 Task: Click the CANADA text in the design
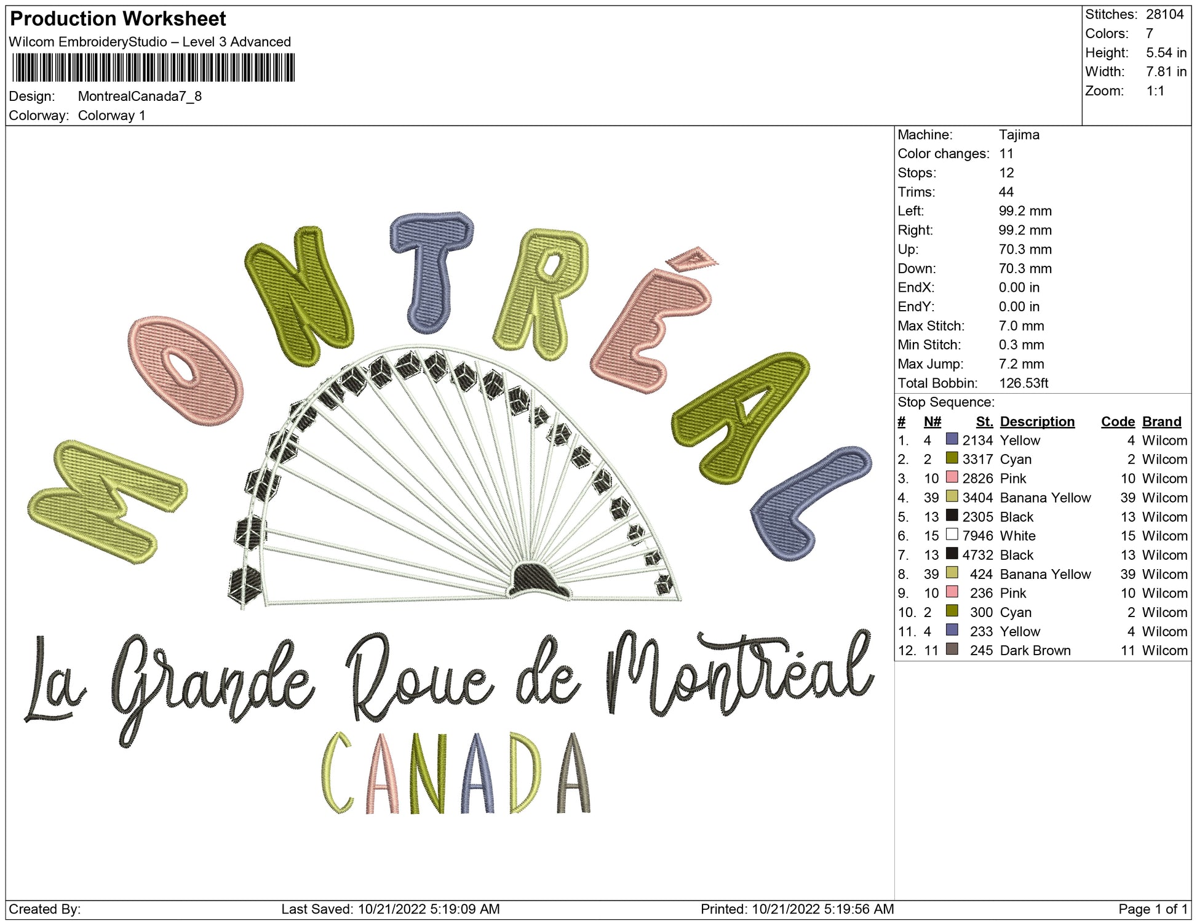pyautogui.click(x=455, y=773)
